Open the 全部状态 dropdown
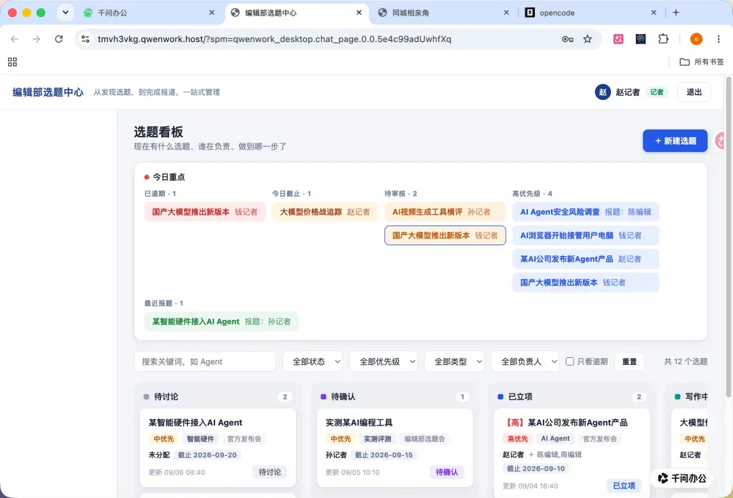Viewport: 733px width, 498px height. point(313,361)
